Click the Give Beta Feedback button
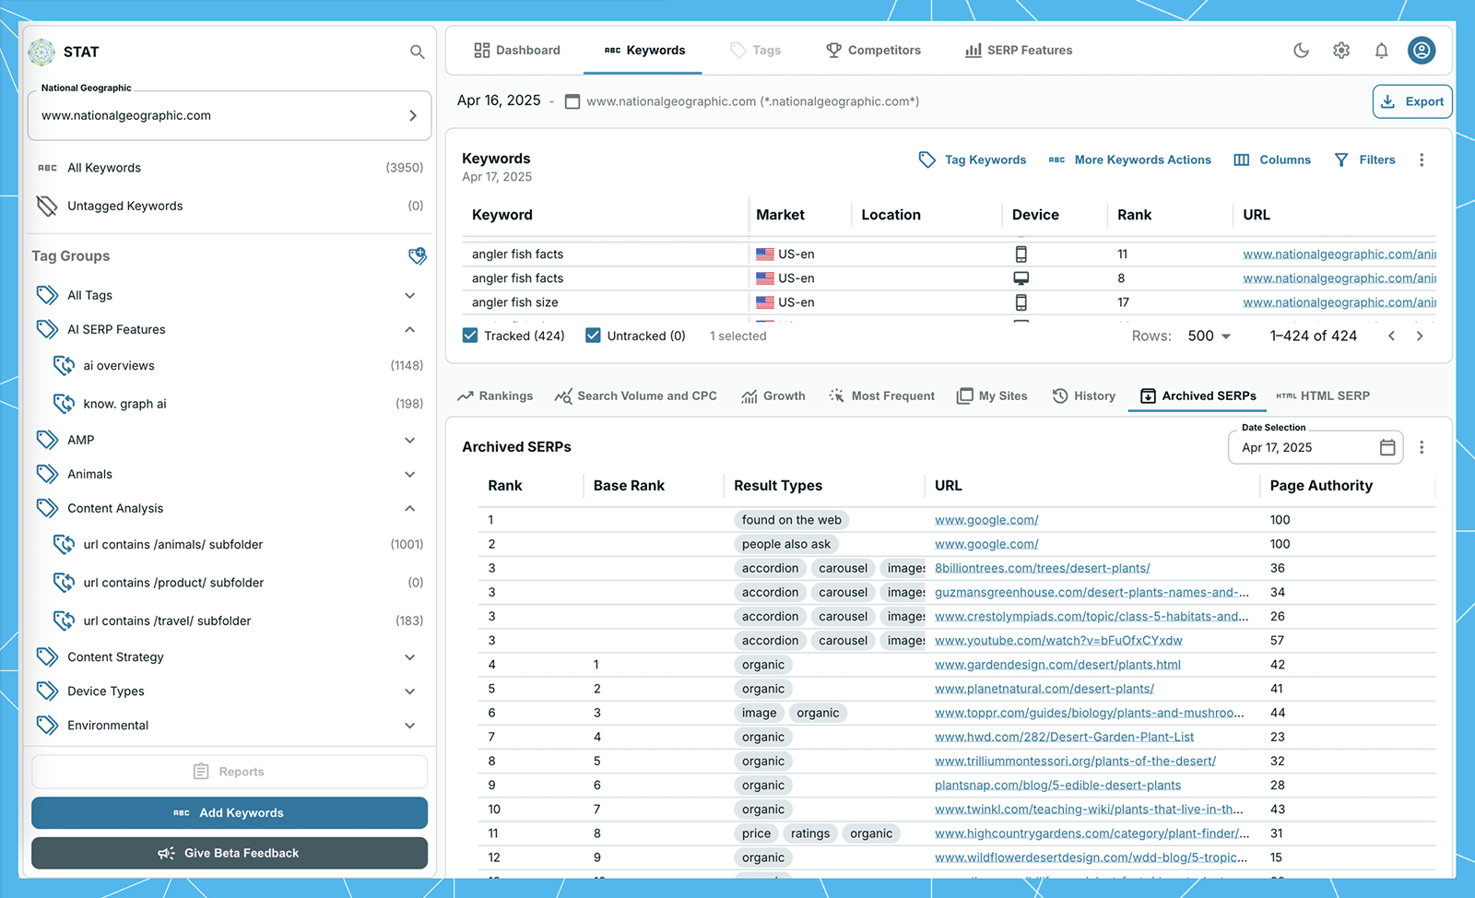The height and width of the screenshot is (898, 1475). click(230, 853)
